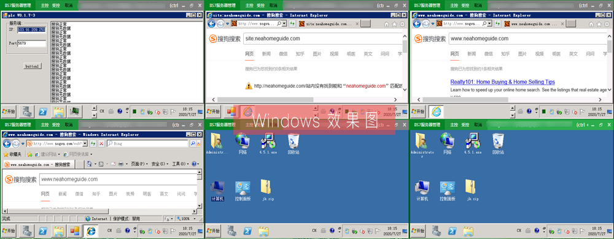Open 4.5.1.exe on desktop with highlighted 计算机

point(269,144)
